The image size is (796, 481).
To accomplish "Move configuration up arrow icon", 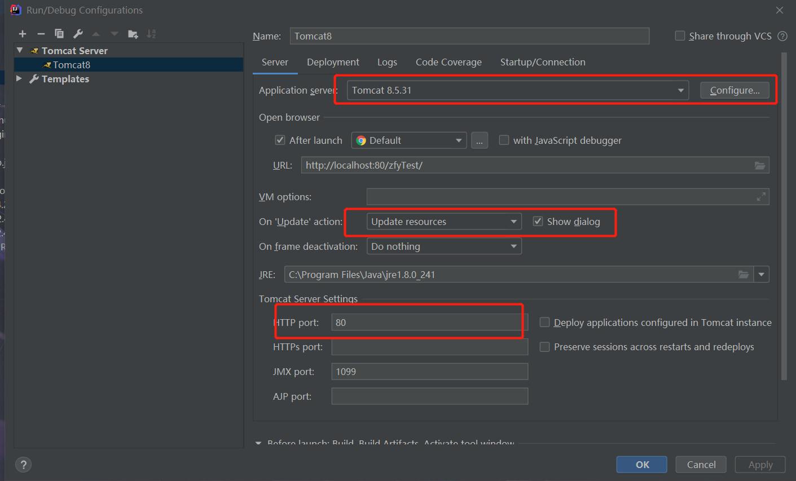I will pyautogui.click(x=96, y=34).
